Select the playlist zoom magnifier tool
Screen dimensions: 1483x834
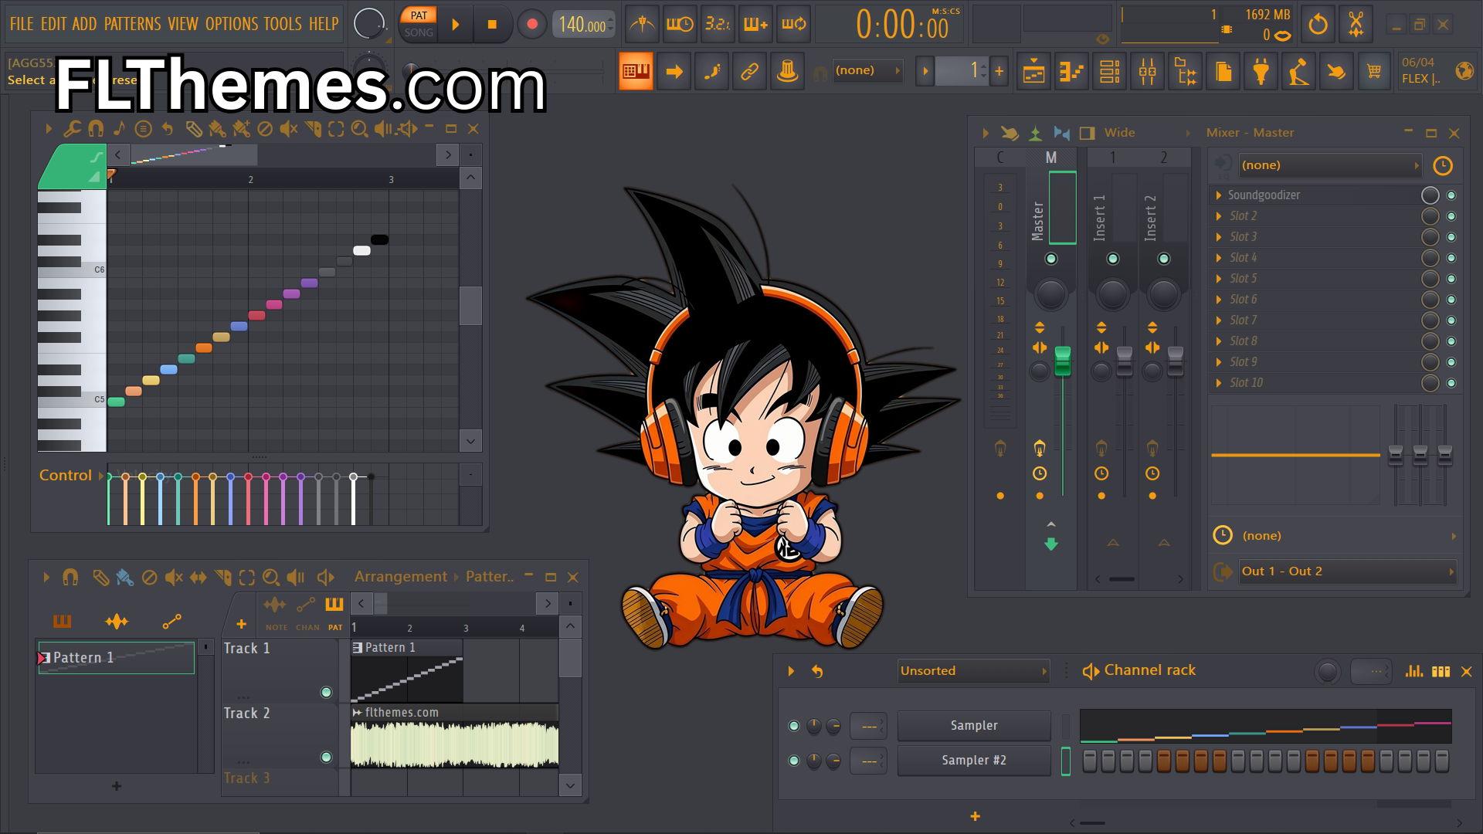click(270, 577)
